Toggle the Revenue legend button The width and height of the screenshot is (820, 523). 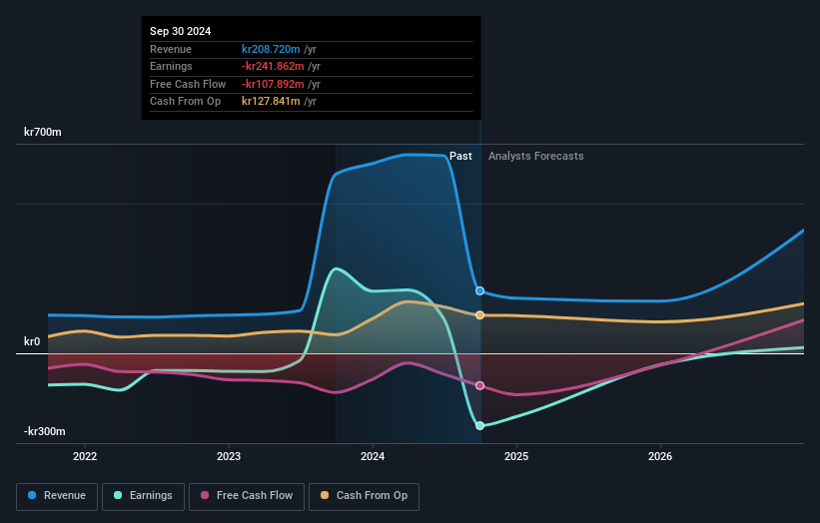[57, 496]
